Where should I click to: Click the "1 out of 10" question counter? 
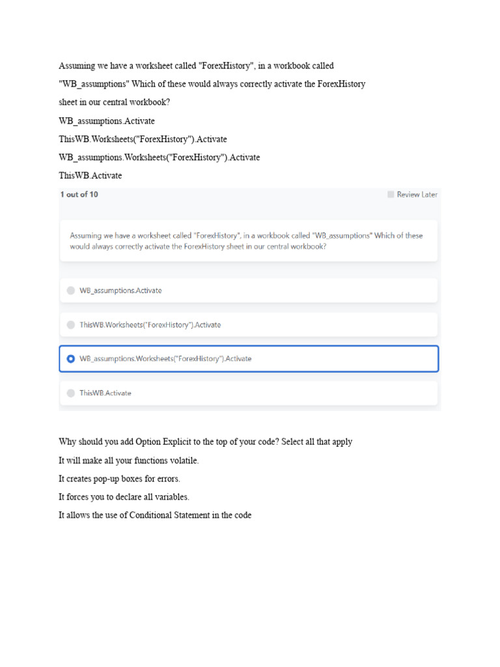click(79, 194)
